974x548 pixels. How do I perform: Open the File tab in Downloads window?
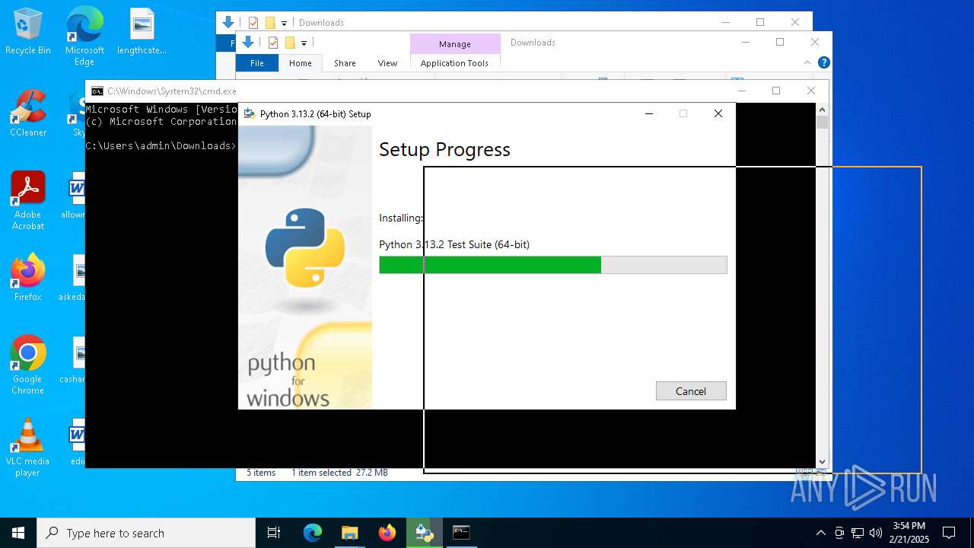[257, 63]
